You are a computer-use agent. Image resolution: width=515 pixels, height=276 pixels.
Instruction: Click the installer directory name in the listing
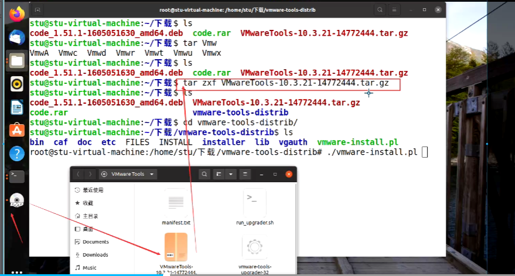tap(223, 142)
